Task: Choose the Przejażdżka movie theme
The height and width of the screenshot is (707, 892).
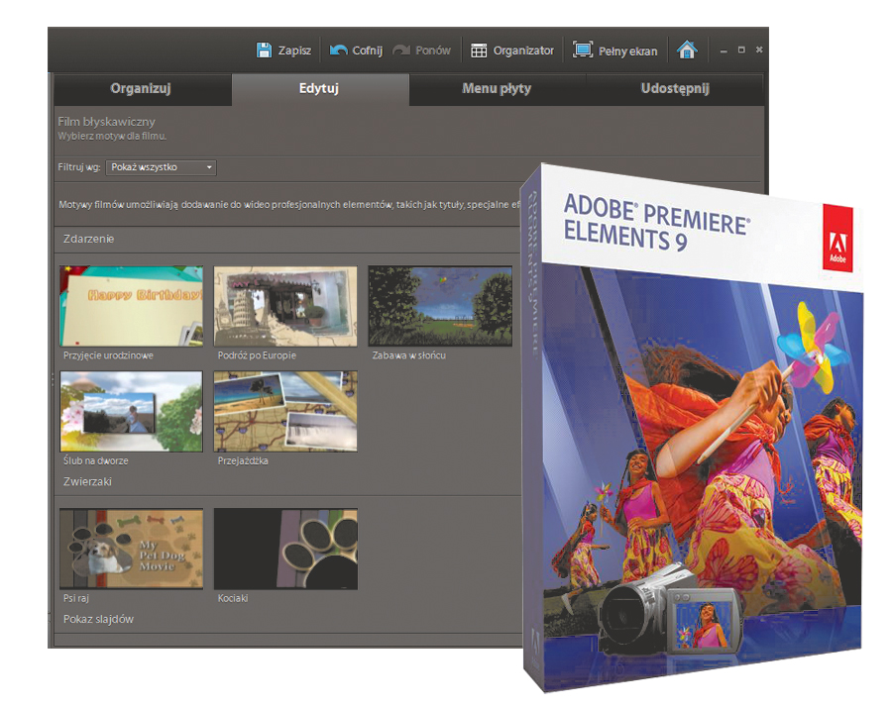Action: (x=285, y=411)
